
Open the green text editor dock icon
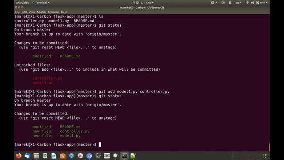[x=133, y=156]
